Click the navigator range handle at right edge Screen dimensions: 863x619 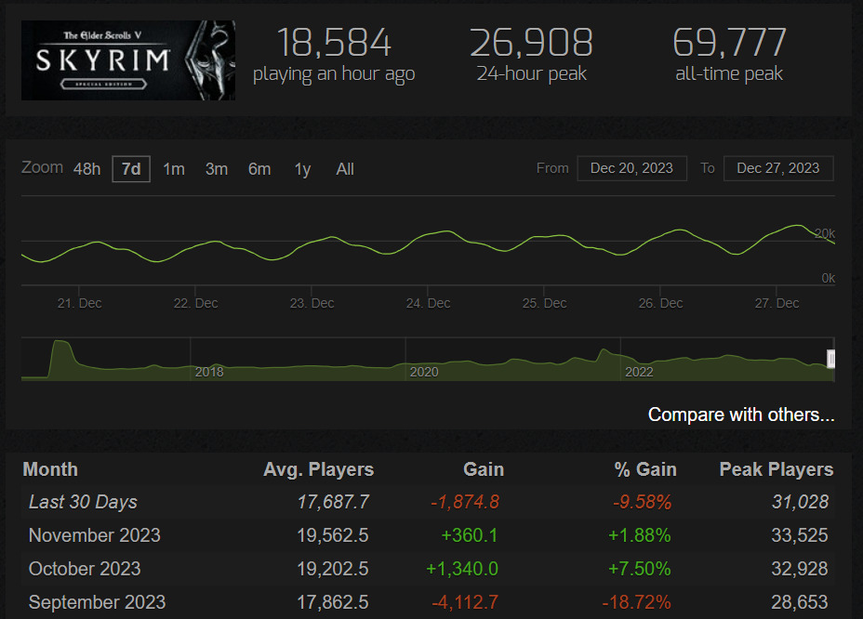tap(831, 360)
